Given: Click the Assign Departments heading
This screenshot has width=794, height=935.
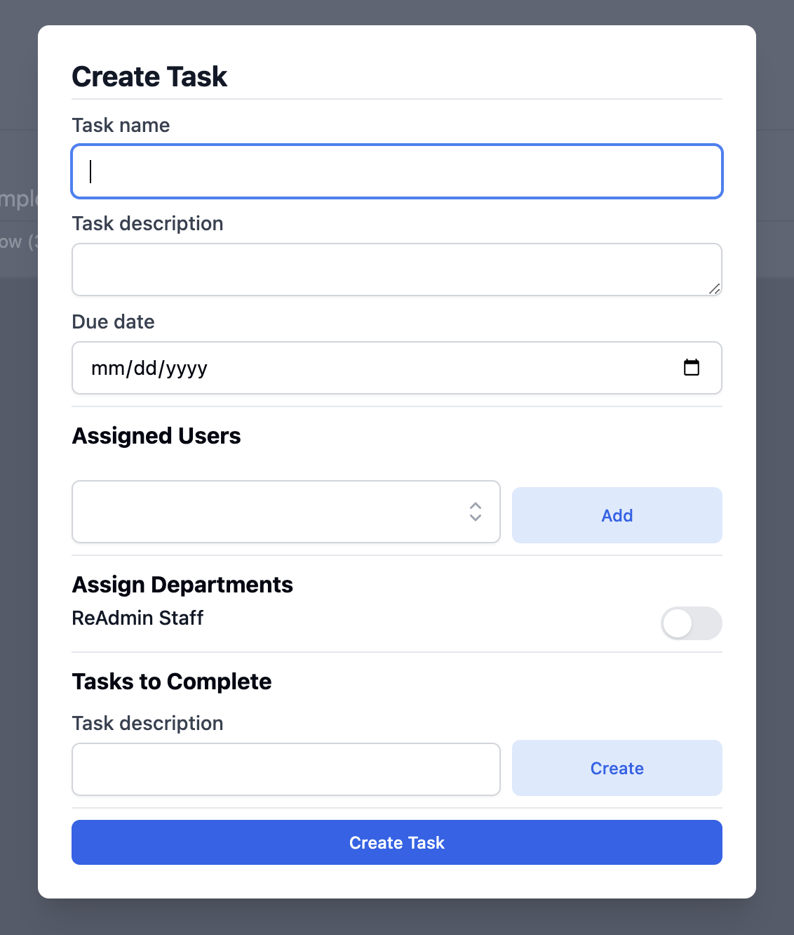Looking at the screenshot, I should (182, 584).
